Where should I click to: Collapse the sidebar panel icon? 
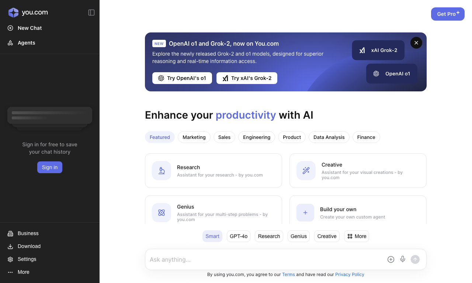[91, 13]
